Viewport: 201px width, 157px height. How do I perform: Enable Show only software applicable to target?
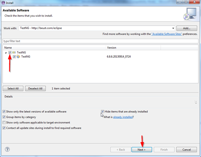coord(4,122)
